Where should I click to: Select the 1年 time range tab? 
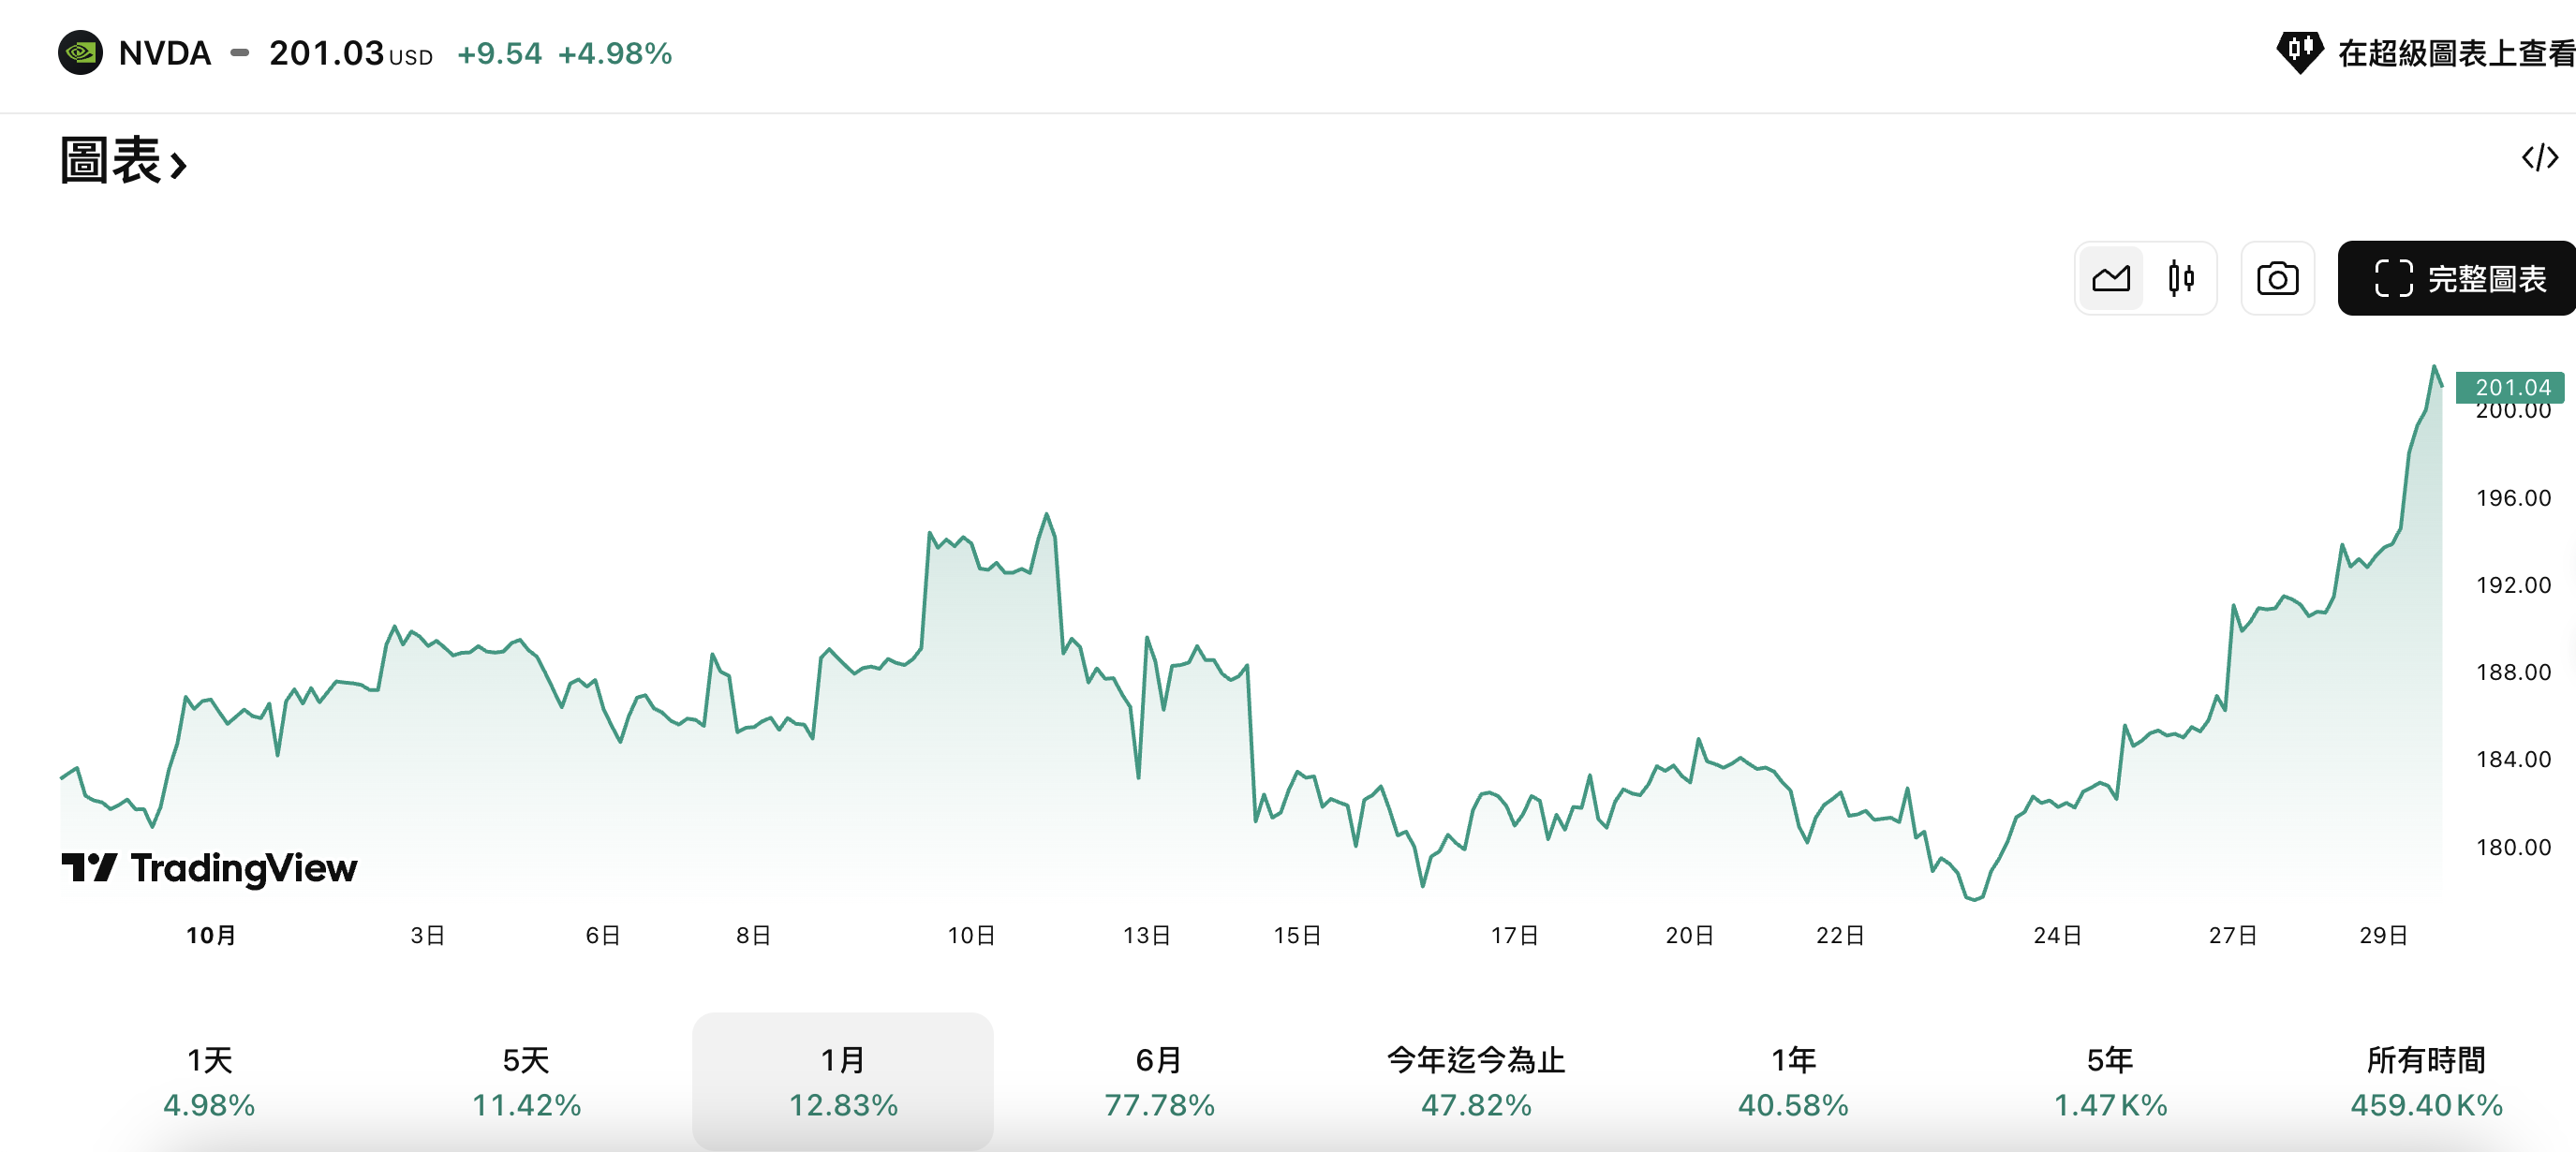[1793, 1081]
